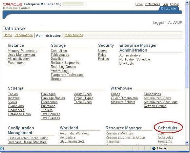Image resolution: width=190 pixels, height=153 pixels.
Task: Open the Setup link
Action: coord(139,4)
